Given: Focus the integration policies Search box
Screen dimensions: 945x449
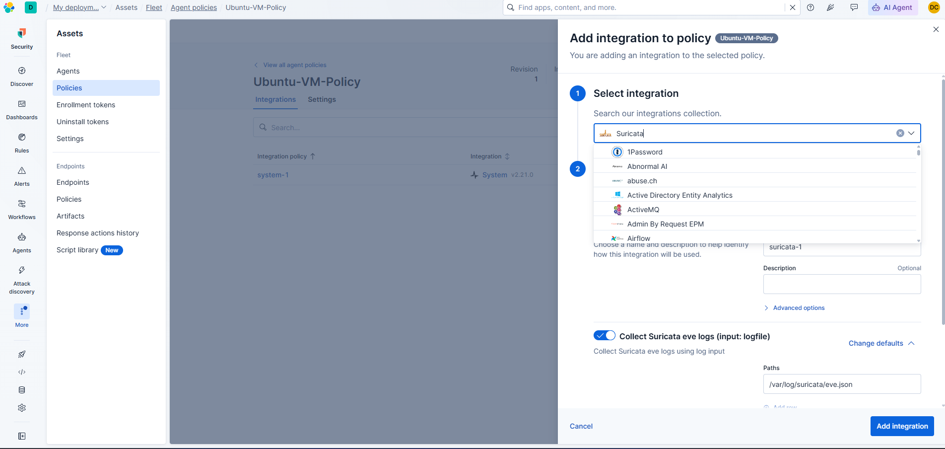Looking at the screenshot, I should tap(405, 127).
